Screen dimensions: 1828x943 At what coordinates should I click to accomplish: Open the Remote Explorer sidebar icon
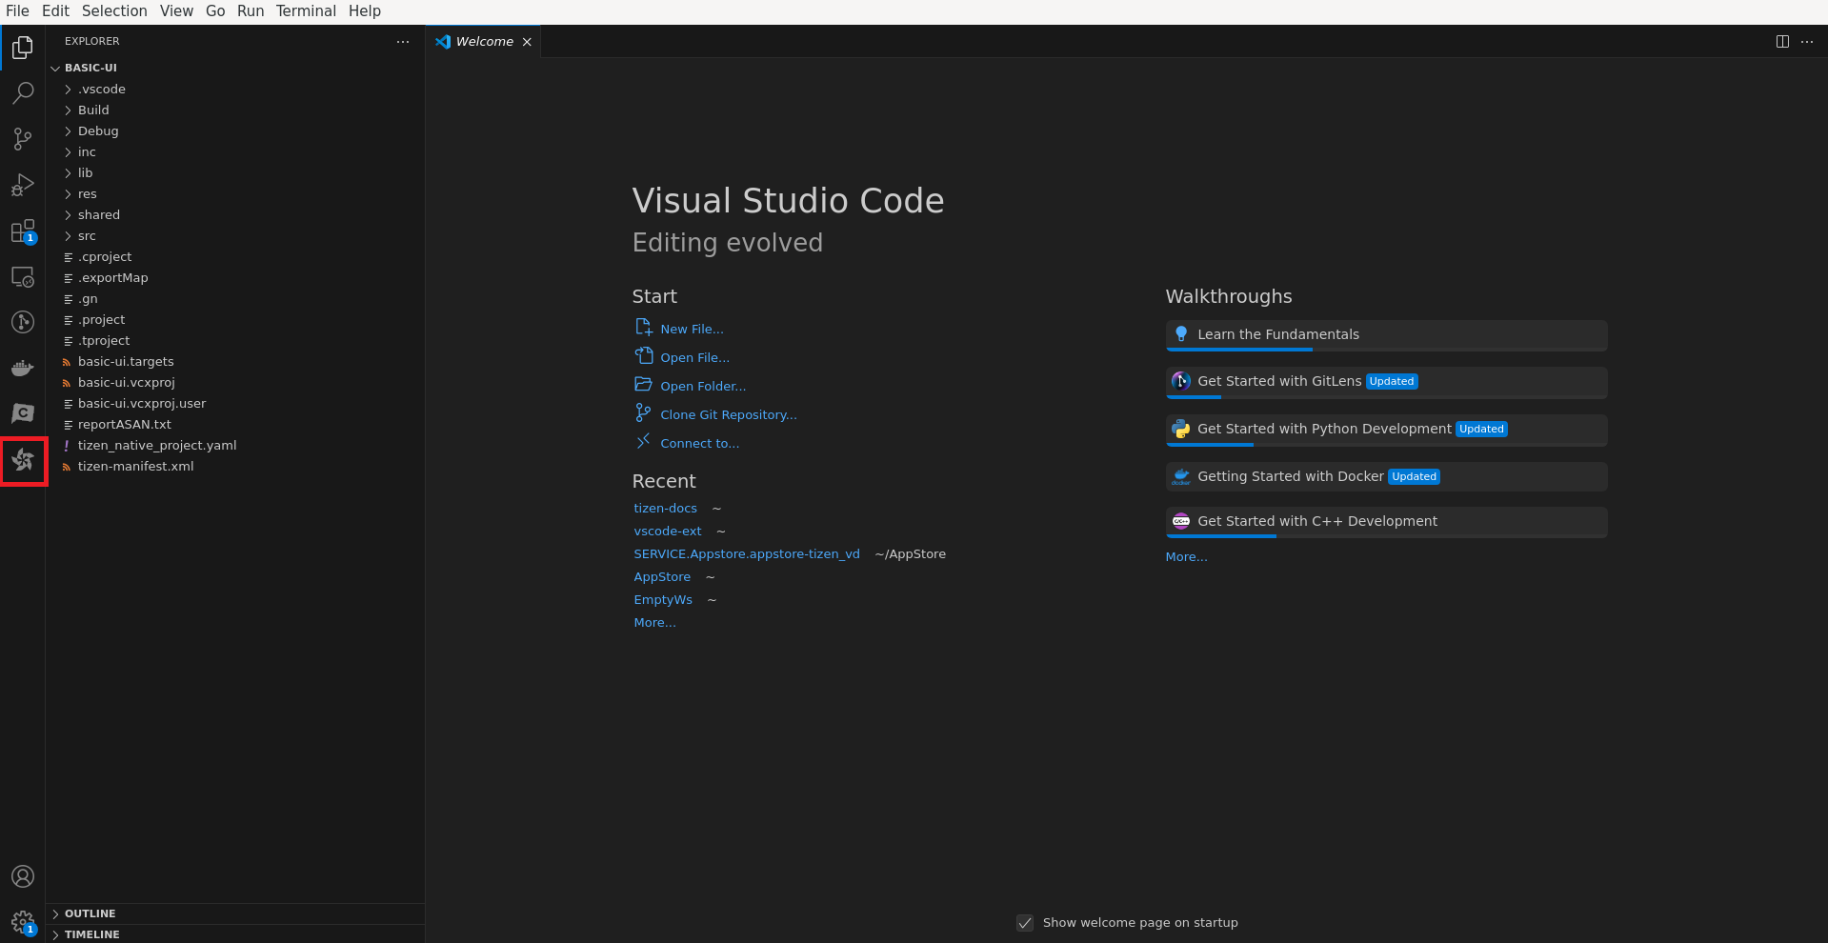(23, 277)
